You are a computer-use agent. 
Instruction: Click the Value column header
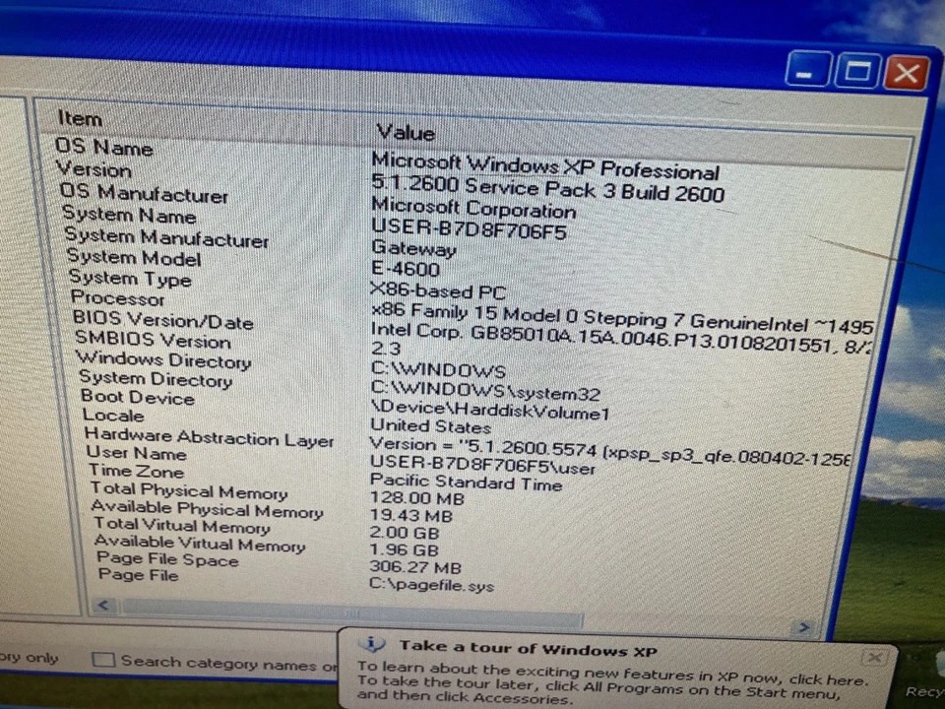pos(406,132)
